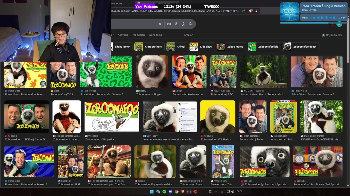Search by image with the Lens icon
This screenshot has height=196, width=350.
click(x=183, y=24)
